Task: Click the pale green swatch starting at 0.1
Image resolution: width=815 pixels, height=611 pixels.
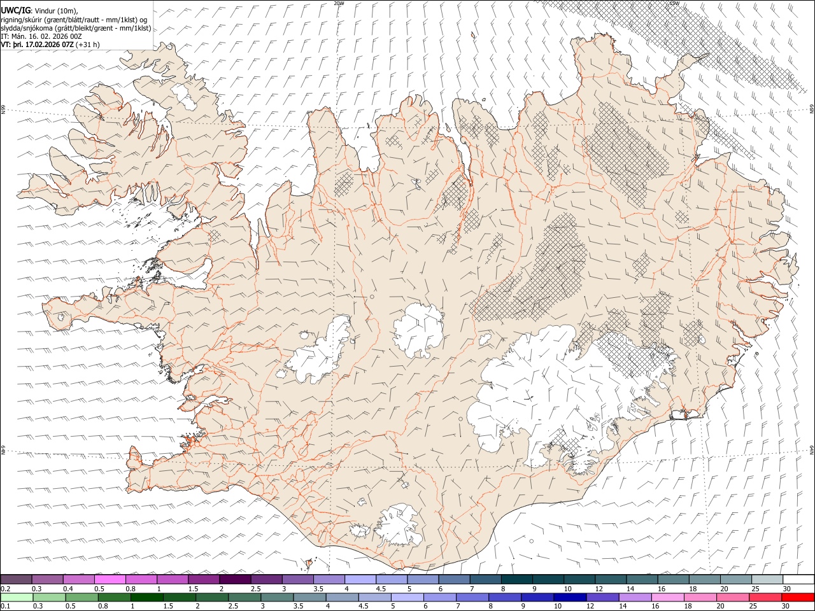Action: 17,597
